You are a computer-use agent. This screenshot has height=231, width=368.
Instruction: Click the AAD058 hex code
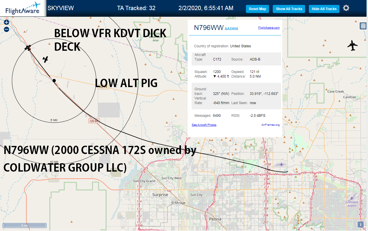click(231, 29)
